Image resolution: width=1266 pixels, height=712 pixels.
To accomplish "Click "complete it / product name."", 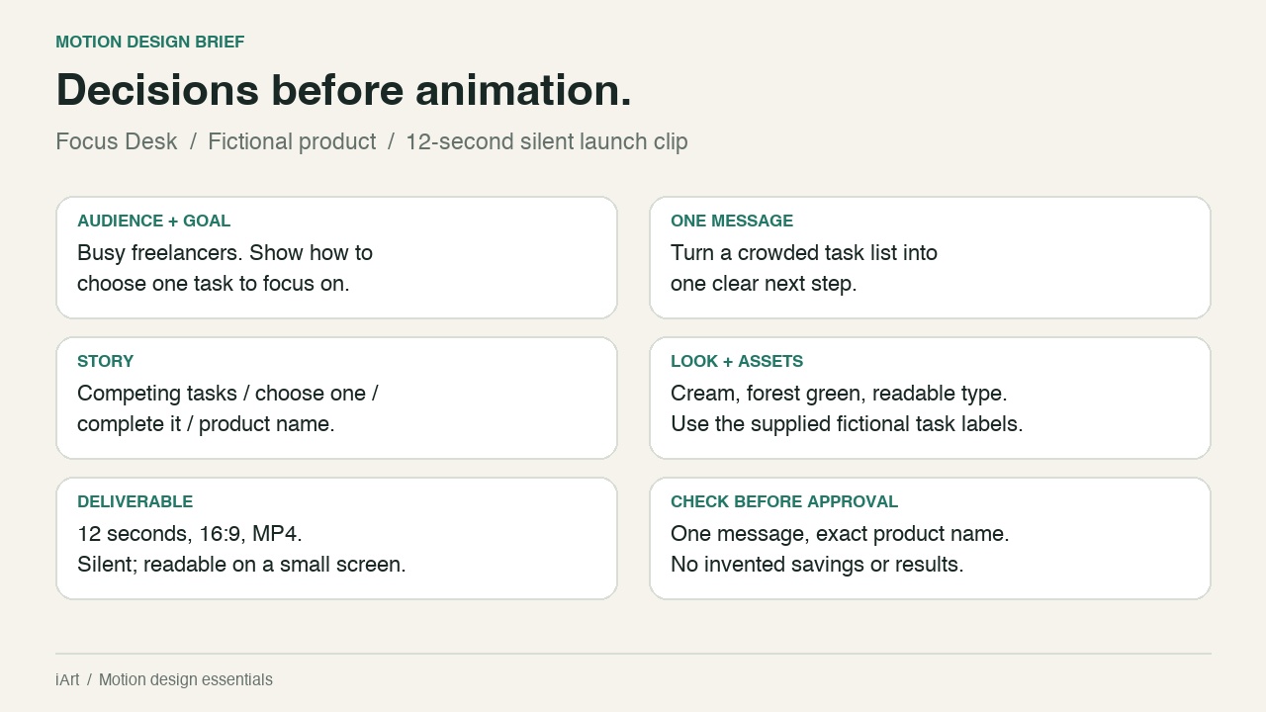I will click(206, 424).
